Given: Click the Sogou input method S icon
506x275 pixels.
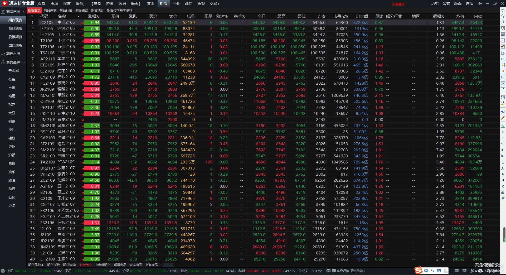Looking at the screenshot, I should pyautogui.click(x=418, y=271).
